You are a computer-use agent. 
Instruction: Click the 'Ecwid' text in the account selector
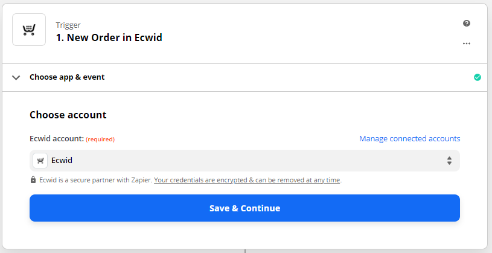62,161
